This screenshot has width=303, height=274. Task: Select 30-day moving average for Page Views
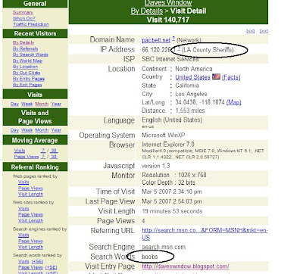click(x=54, y=157)
